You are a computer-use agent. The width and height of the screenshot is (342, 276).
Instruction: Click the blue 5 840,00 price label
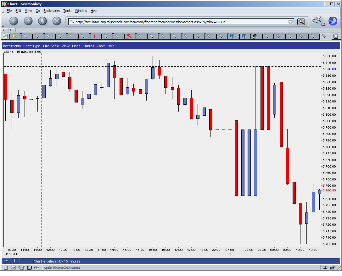click(329, 69)
